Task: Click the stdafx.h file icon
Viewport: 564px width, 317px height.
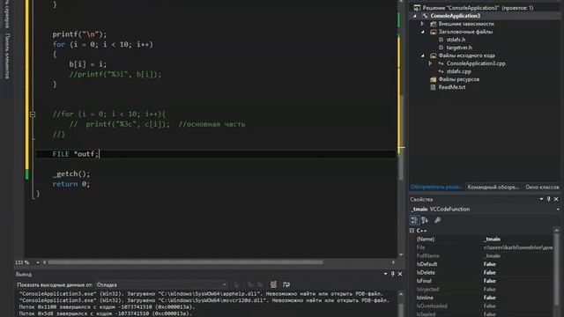Action: (441, 40)
